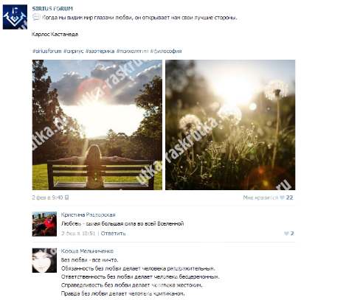Open the dandelions sunset photo
Screen dimensions: 346x300
[230, 125]
